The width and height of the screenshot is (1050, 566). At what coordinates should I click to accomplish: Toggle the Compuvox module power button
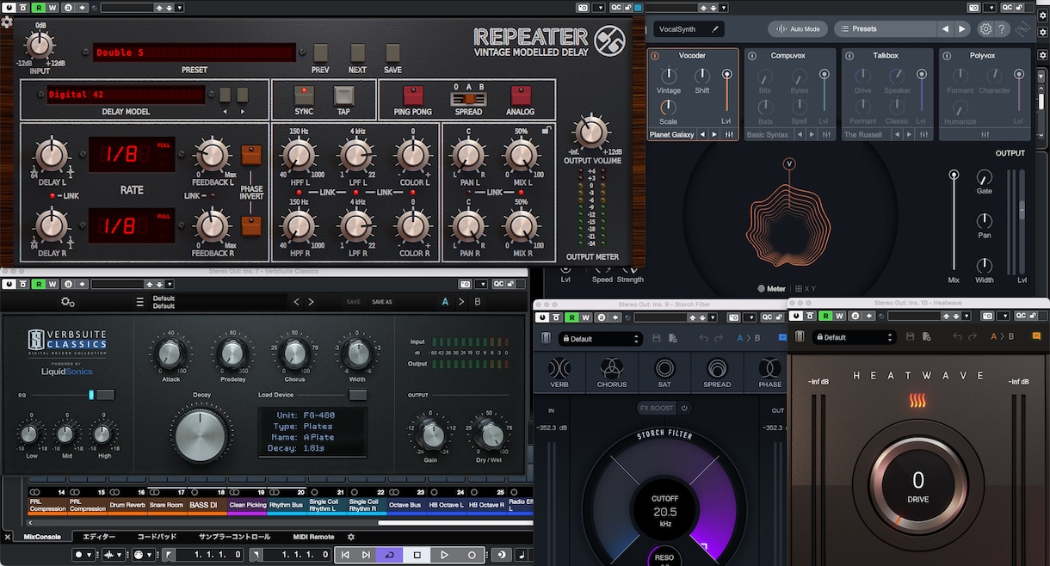(x=751, y=56)
